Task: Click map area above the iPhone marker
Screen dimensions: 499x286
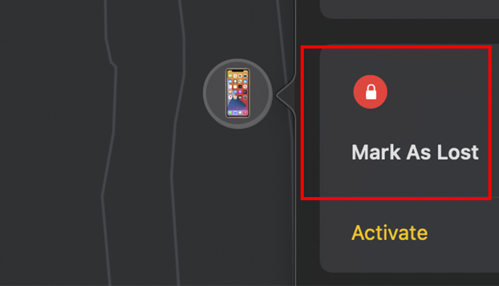Action: 238,29
